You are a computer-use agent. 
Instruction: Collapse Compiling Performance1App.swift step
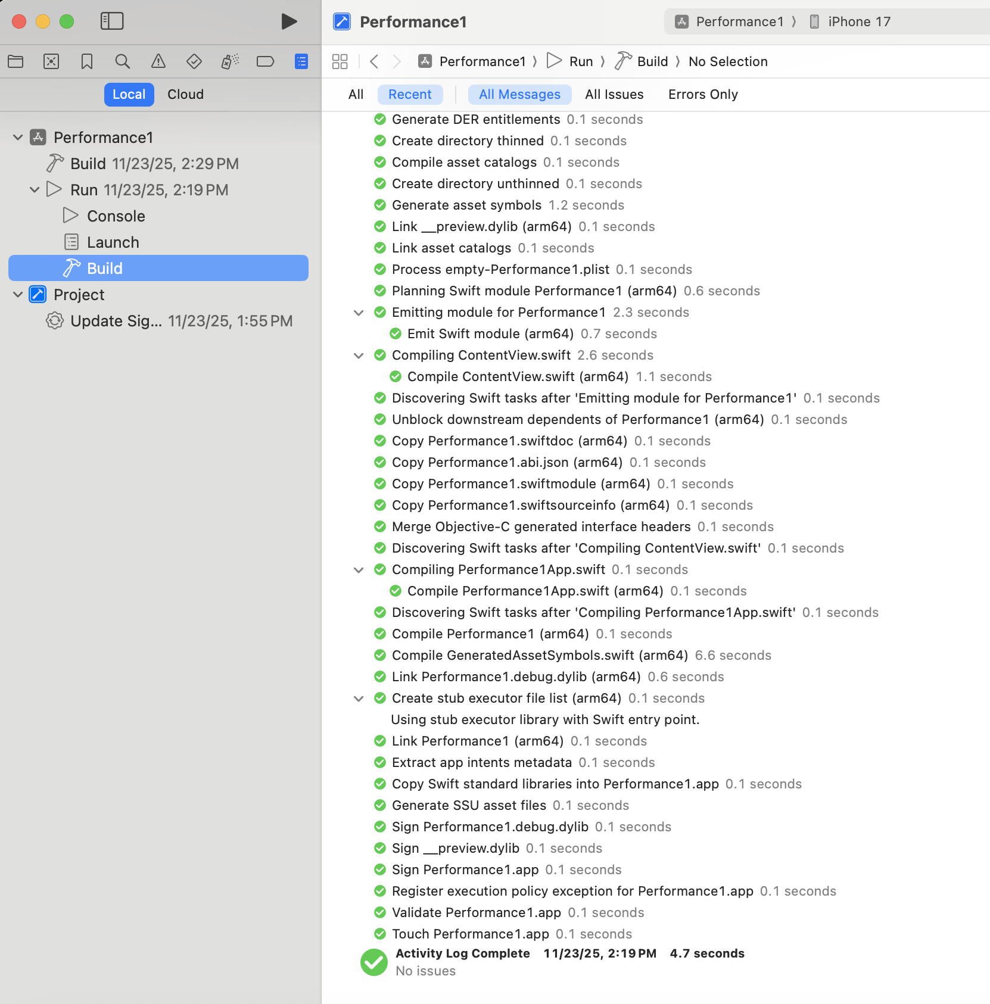(x=359, y=570)
